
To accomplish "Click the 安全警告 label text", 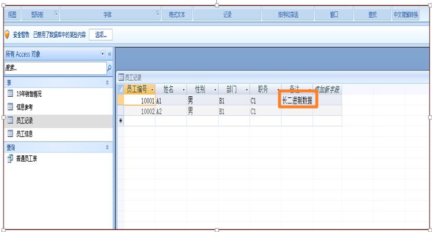I will click(21, 35).
